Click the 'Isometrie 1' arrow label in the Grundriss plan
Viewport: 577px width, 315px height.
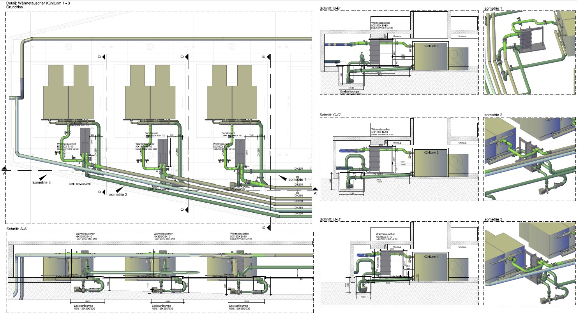tap(297, 179)
